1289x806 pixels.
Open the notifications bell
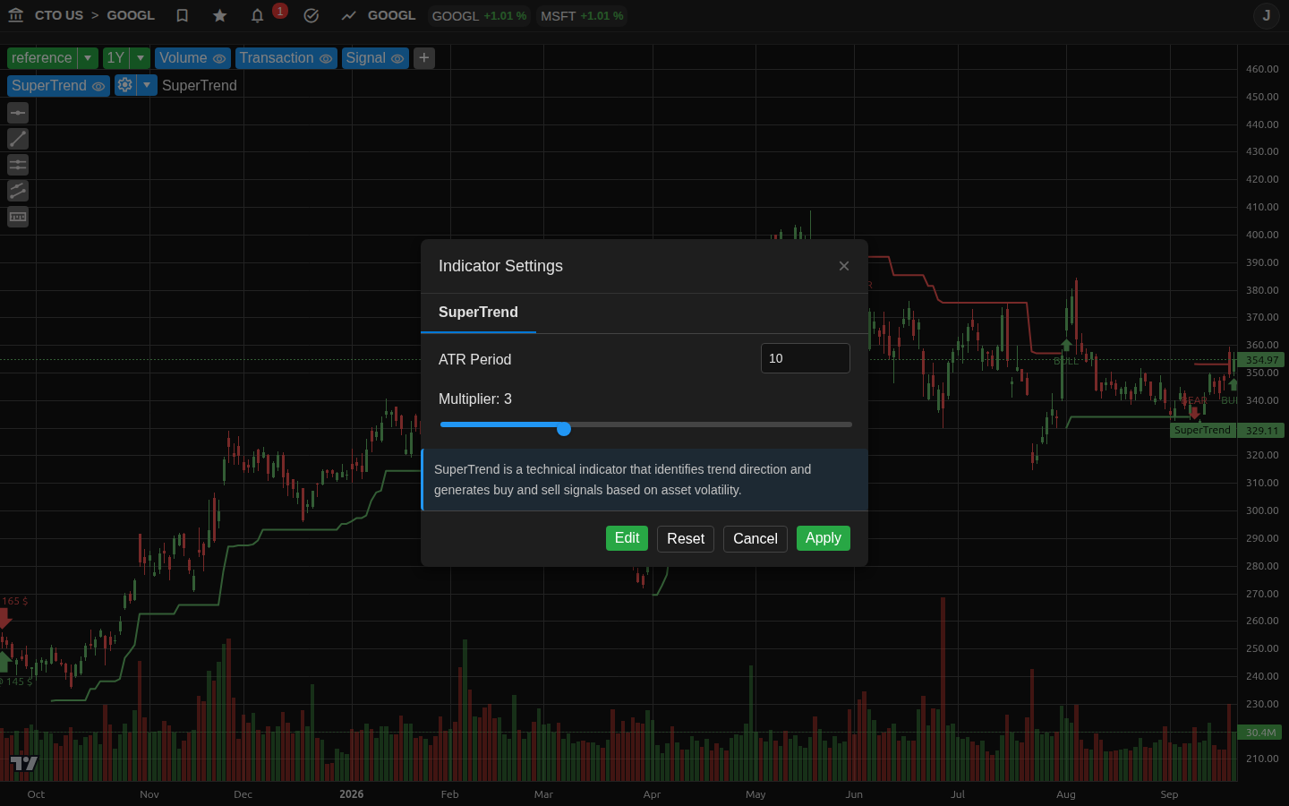[x=257, y=15]
